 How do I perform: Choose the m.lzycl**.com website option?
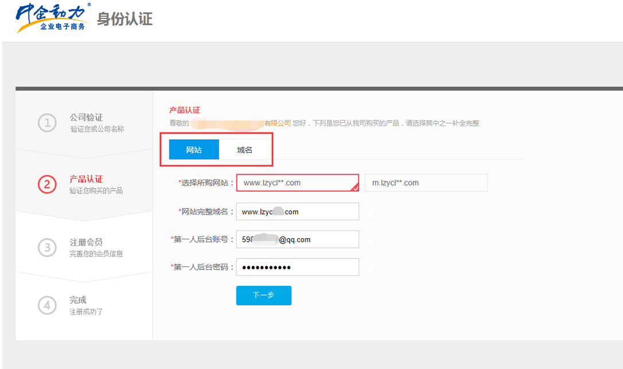tap(426, 182)
